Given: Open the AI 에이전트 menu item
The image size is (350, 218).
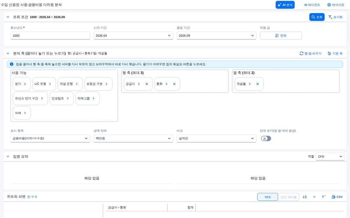Looking at the screenshot, I should [312, 5].
